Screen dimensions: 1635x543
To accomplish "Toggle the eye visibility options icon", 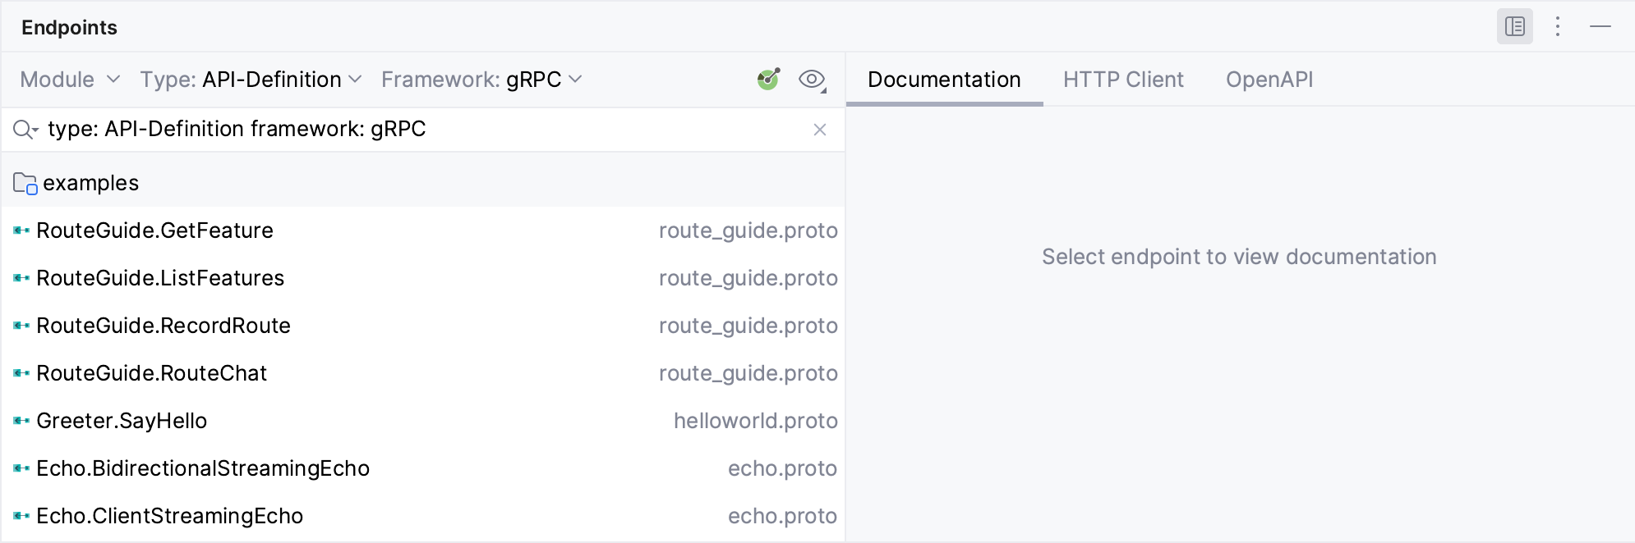I will (x=812, y=80).
